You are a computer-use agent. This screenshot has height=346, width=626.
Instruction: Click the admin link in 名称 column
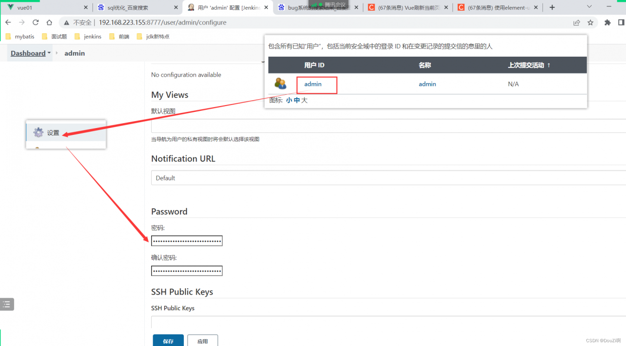coord(427,84)
